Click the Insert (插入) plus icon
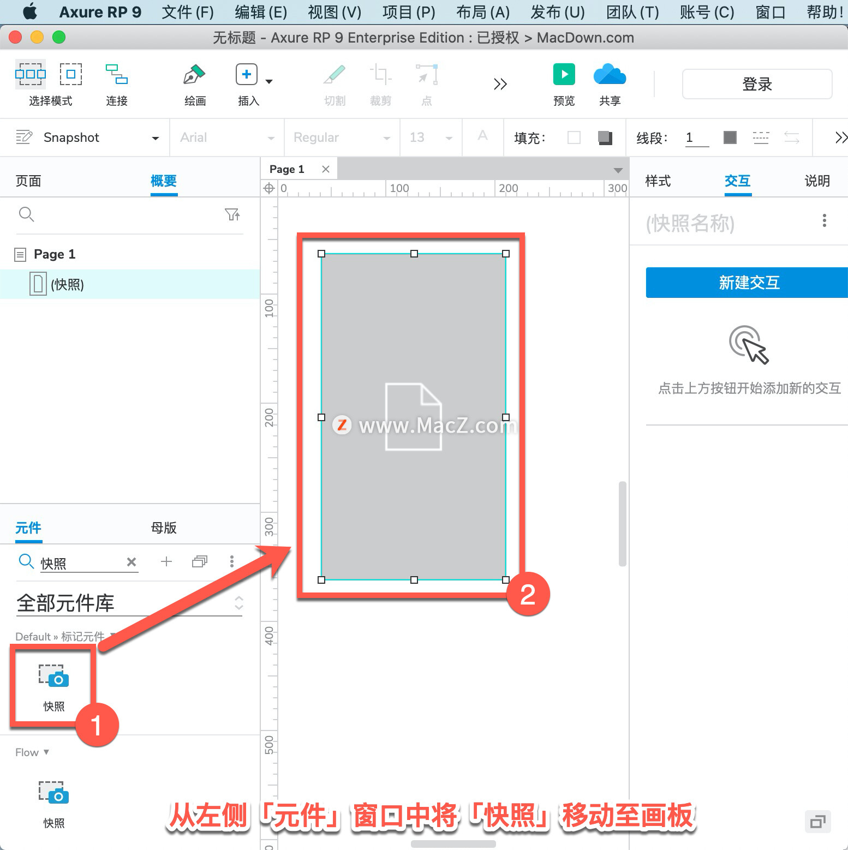The image size is (848, 850). point(247,74)
